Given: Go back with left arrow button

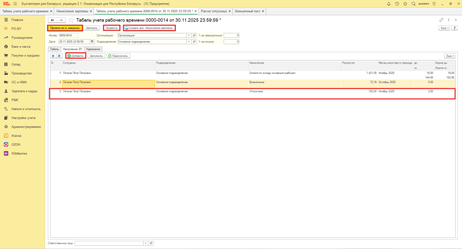Looking at the screenshot, I should (x=53, y=20).
